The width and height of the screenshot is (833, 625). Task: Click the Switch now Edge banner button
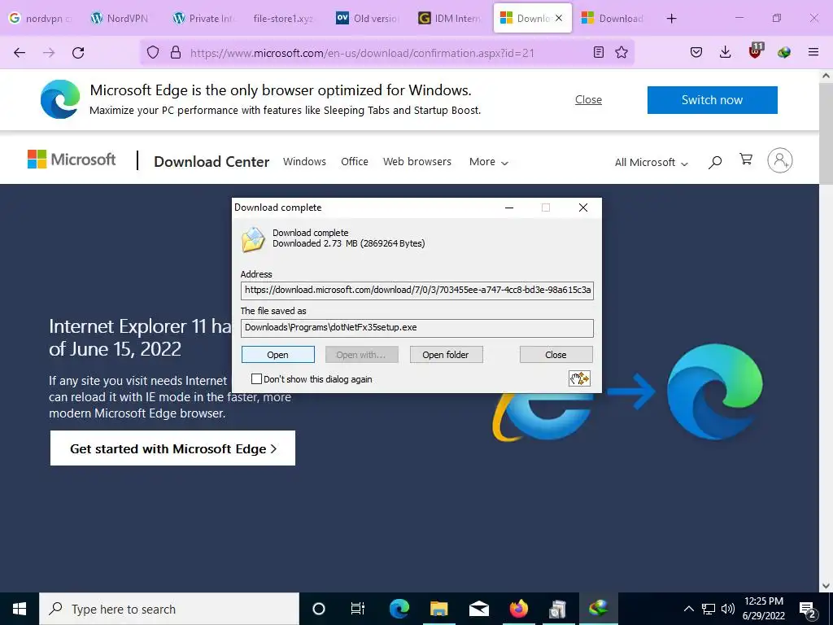click(x=712, y=100)
